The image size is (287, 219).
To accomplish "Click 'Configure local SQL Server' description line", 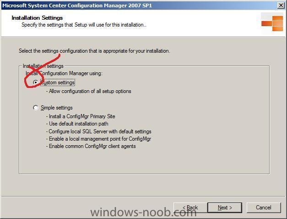I will (x=99, y=131).
